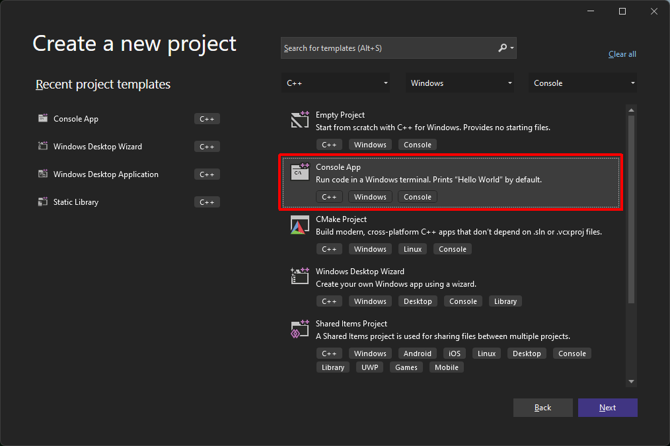Image resolution: width=670 pixels, height=446 pixels.
Task: Click the Android tag under Shared Items Project
Action: click(417, 353)
